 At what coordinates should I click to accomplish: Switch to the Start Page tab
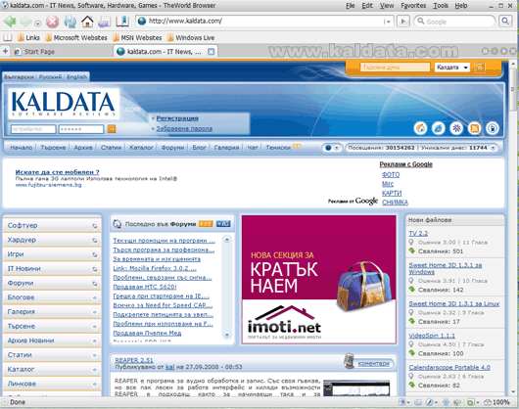(39, 52)
